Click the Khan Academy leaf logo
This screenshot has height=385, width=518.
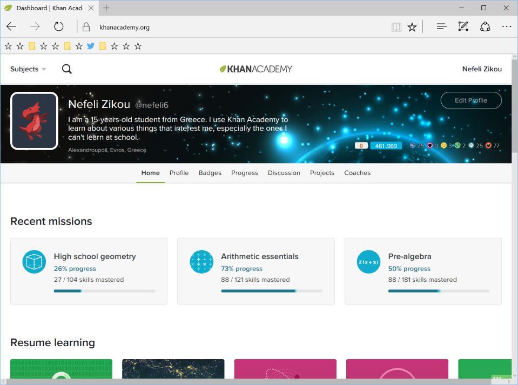click(x=256, y=69)
